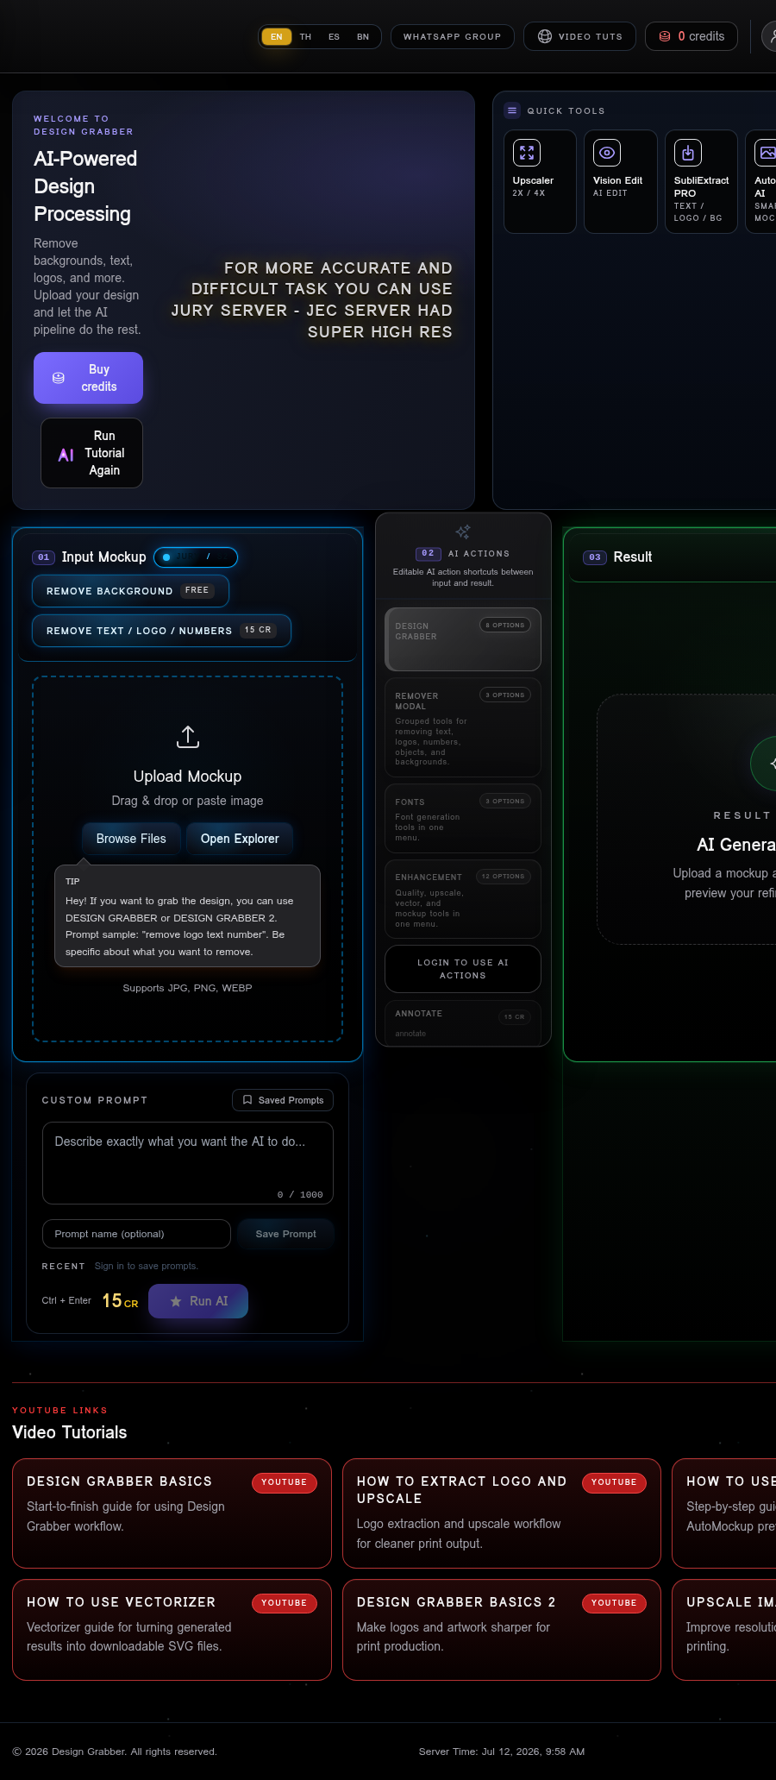Open the Saved Prompts list
Viewport: 776px width, 1780px height.
283,1100
